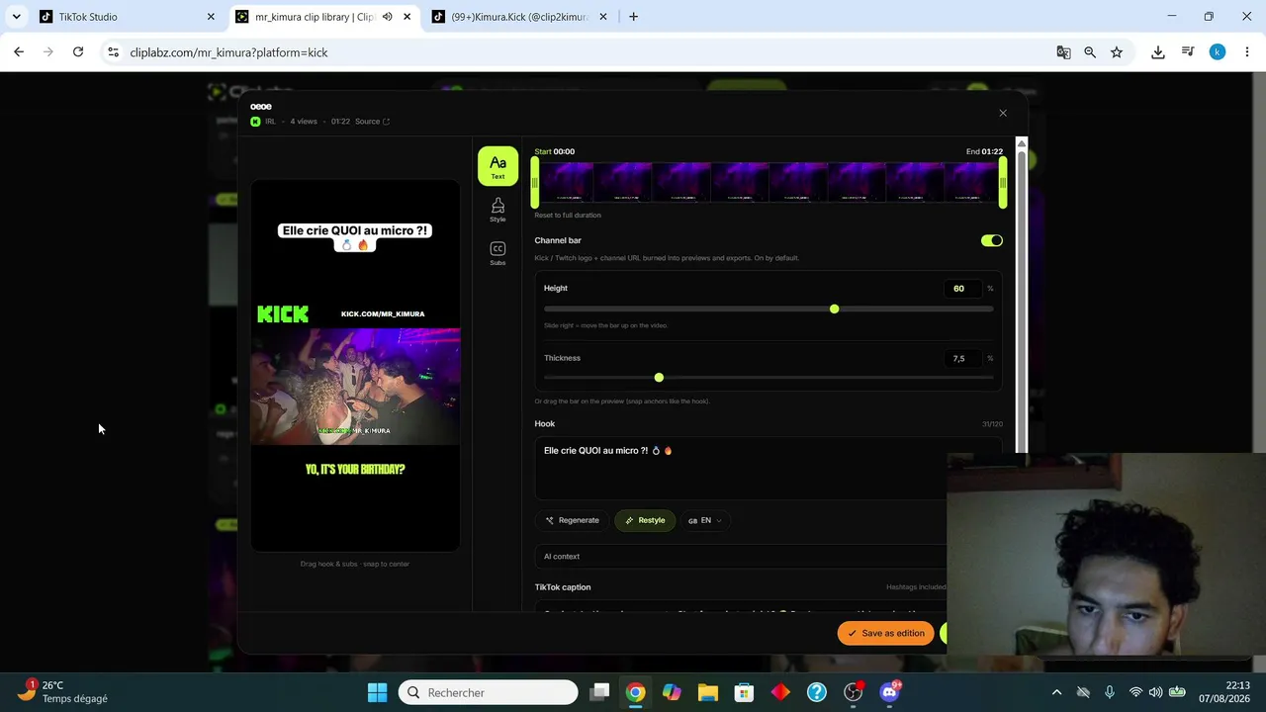Open the weather widget on taskbar
This screenshot has height=712, width=1266.
[64, 692]
